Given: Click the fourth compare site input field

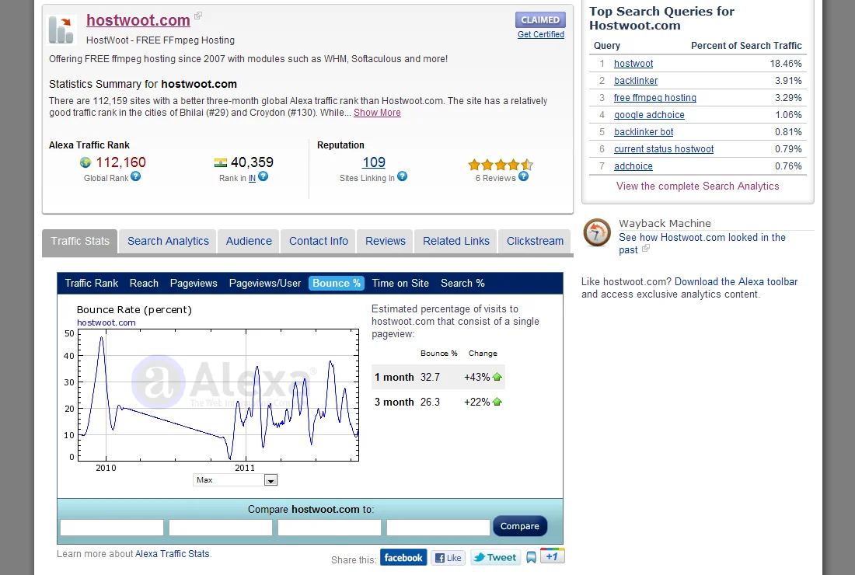Looking at the screenshot, I should point(438,527).
